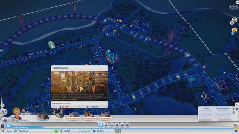This screenshot has width=239, height=134.
Task: Open the circular target icon
Action: [x=111, y=125]
